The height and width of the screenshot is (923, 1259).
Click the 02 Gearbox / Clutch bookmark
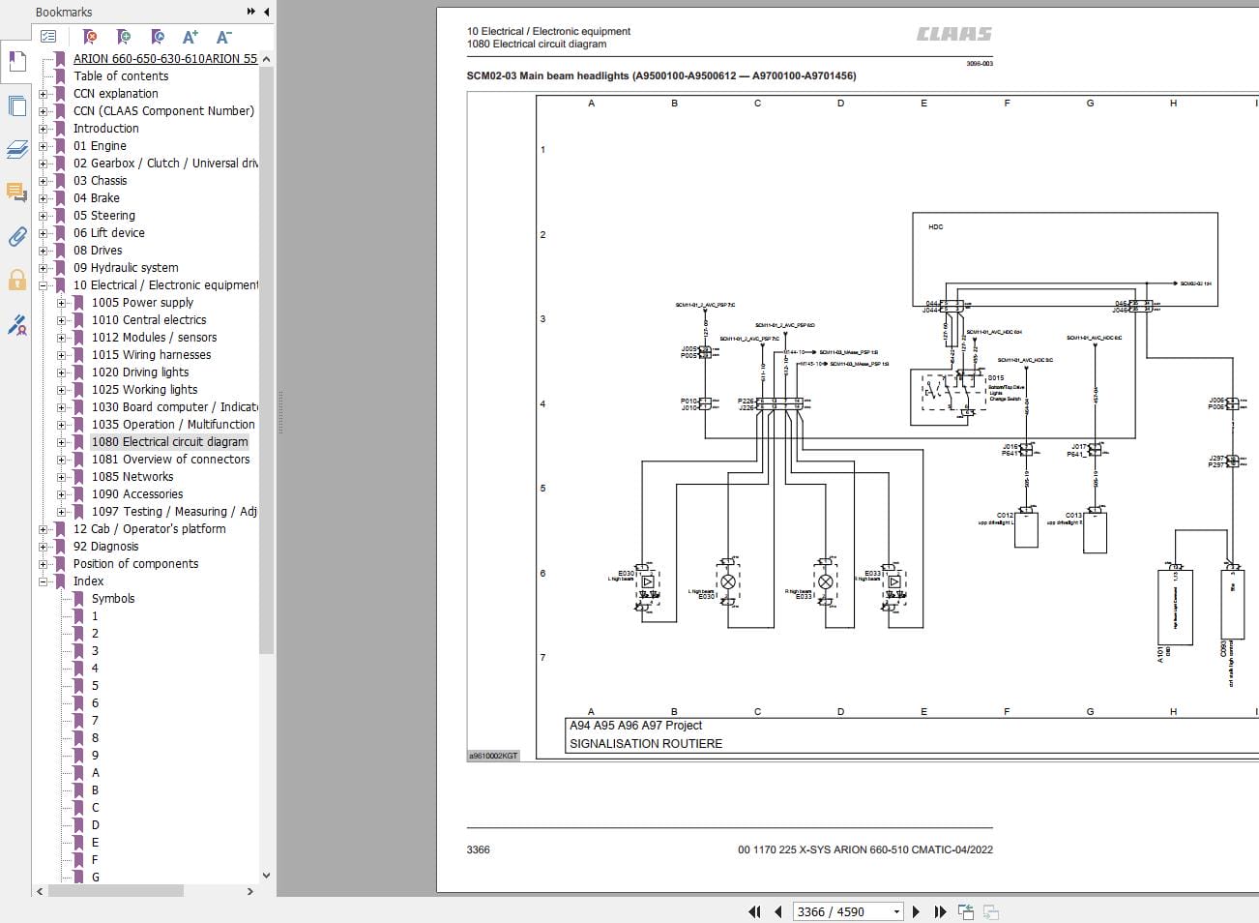tap(165, 164)
